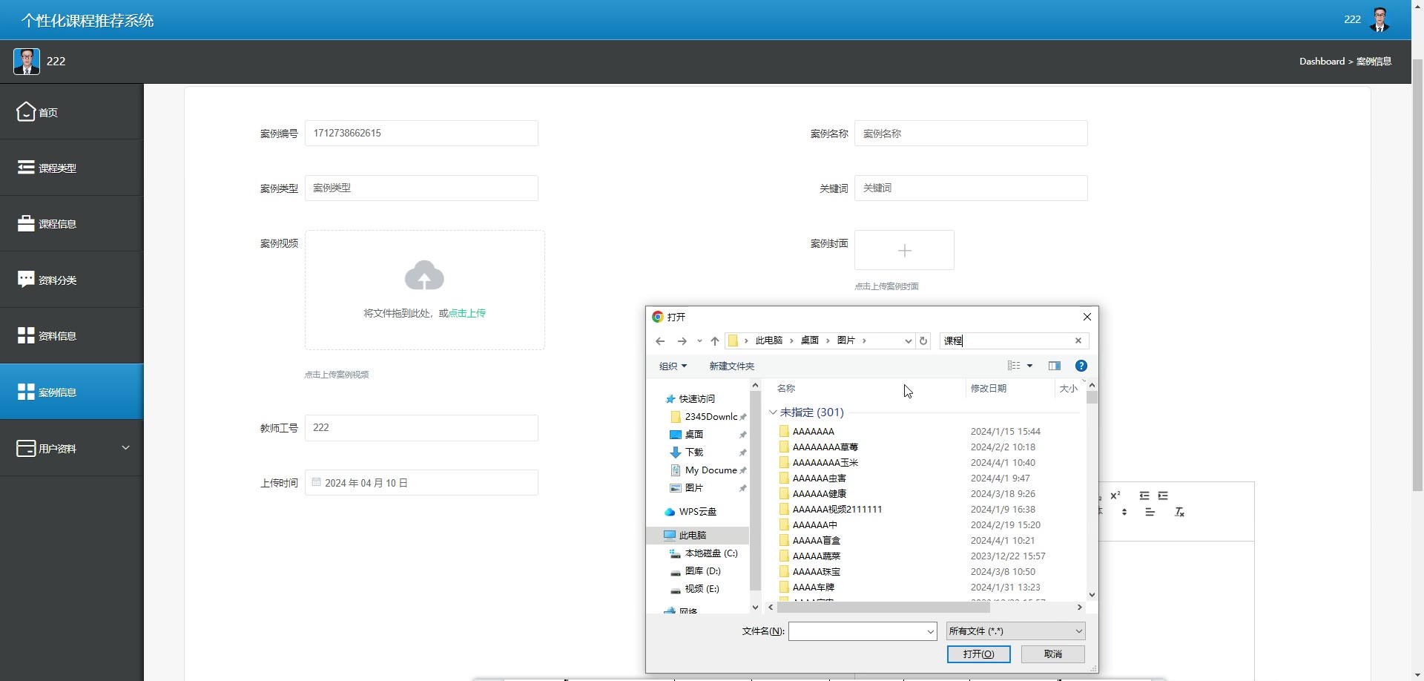Screen dimensions: 1424x681
Task: Click 桌面 in the address path
Action: point(809,340)
